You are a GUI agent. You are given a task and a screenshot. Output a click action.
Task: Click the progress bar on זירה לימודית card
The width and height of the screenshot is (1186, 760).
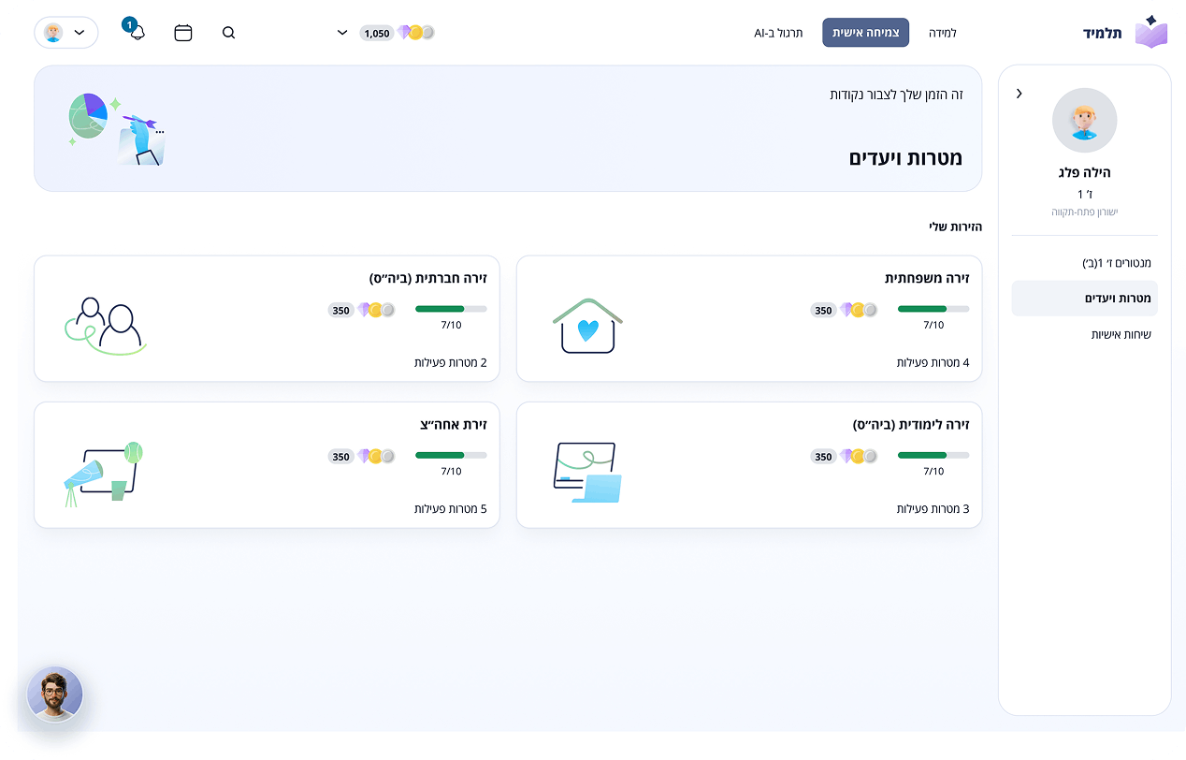click(933, 456)
